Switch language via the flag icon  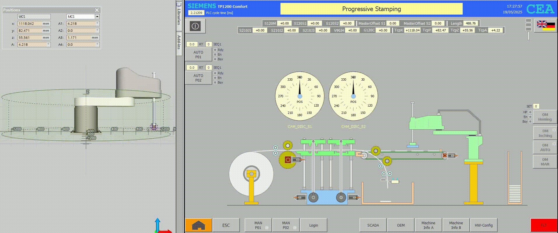coord(546,26)
